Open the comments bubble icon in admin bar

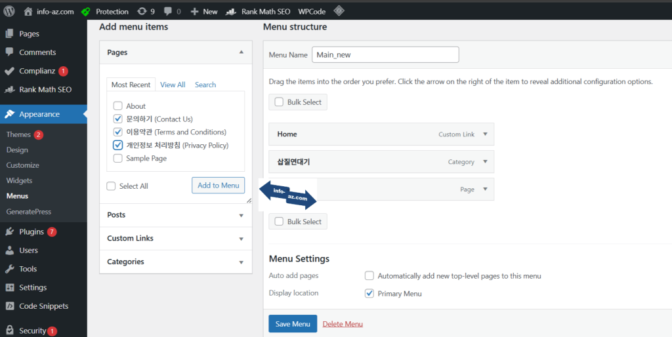coord(169,11)
